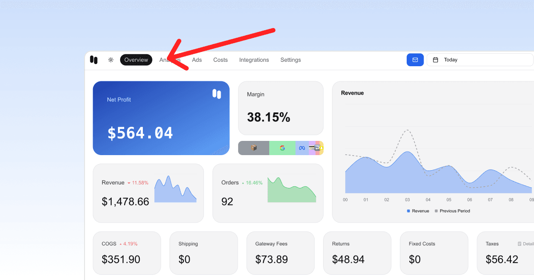Select the Snapchat icon in the breakdown bar
534x280 pixels.
point(322,148)
